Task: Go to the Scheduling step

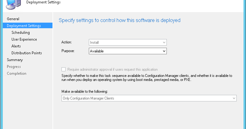Action: [x=20, y=33]
